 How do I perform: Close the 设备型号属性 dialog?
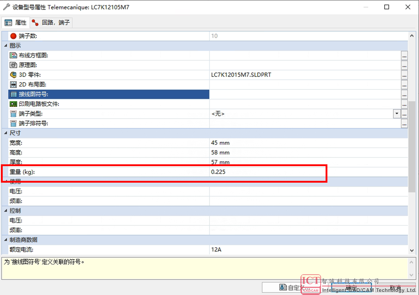(x=408, y=7)
